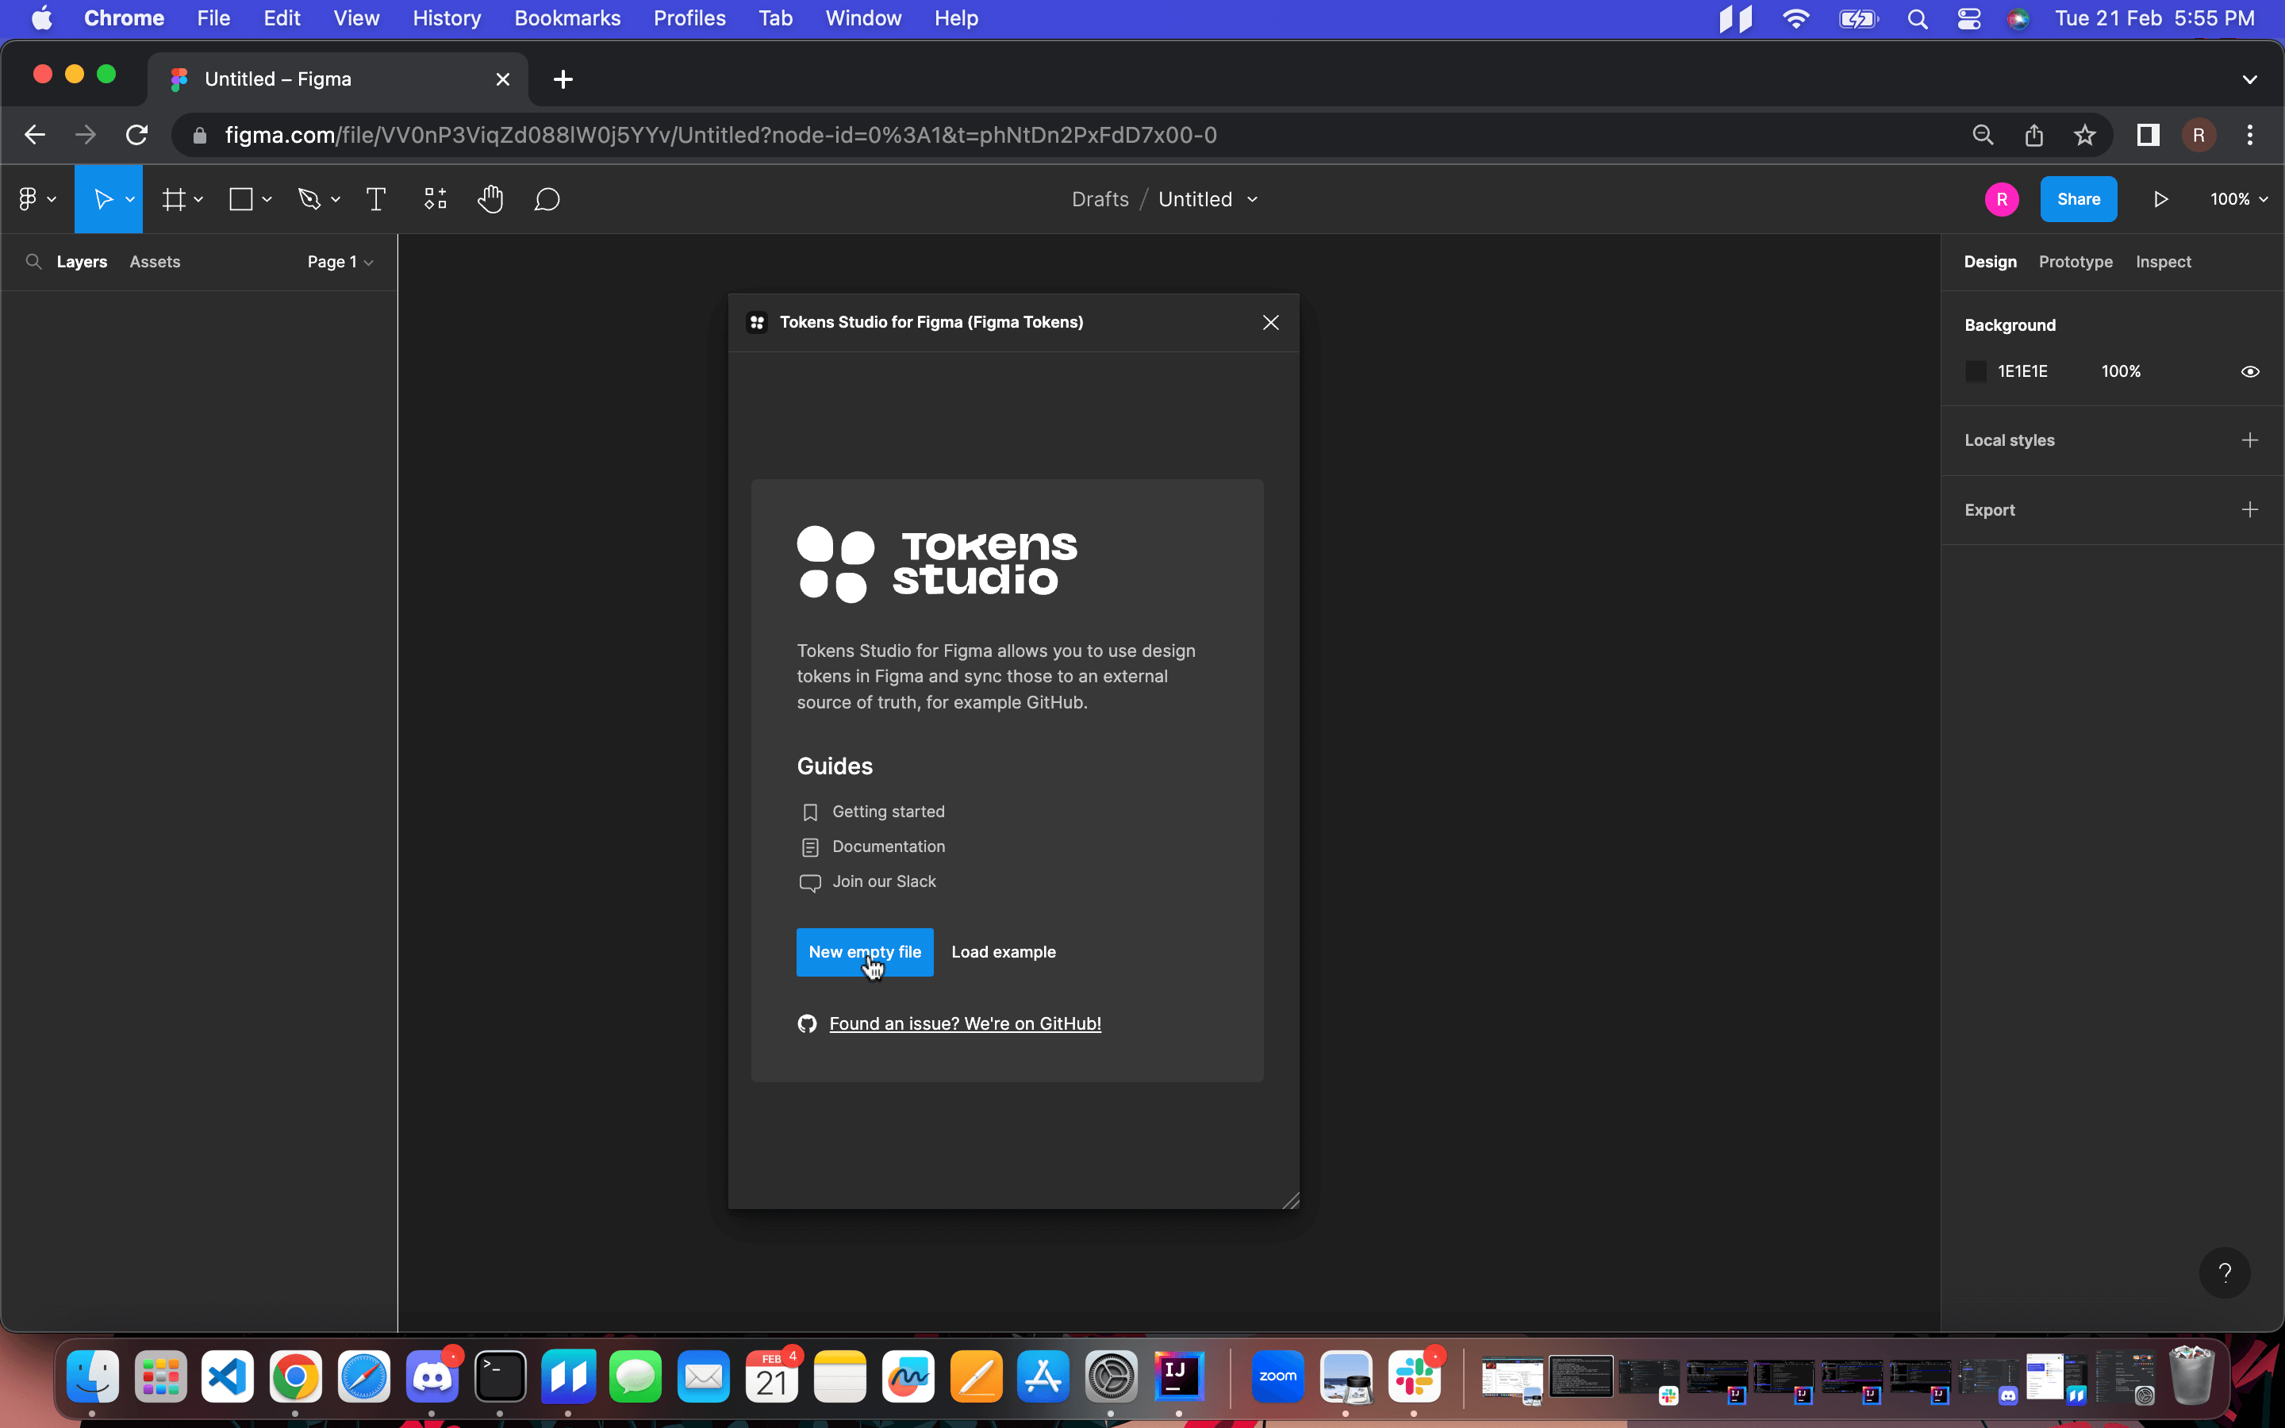Select the Pen tool
Viewport: 2285px width, 1428px height.
pyautogui.click(x=309, y=199)
